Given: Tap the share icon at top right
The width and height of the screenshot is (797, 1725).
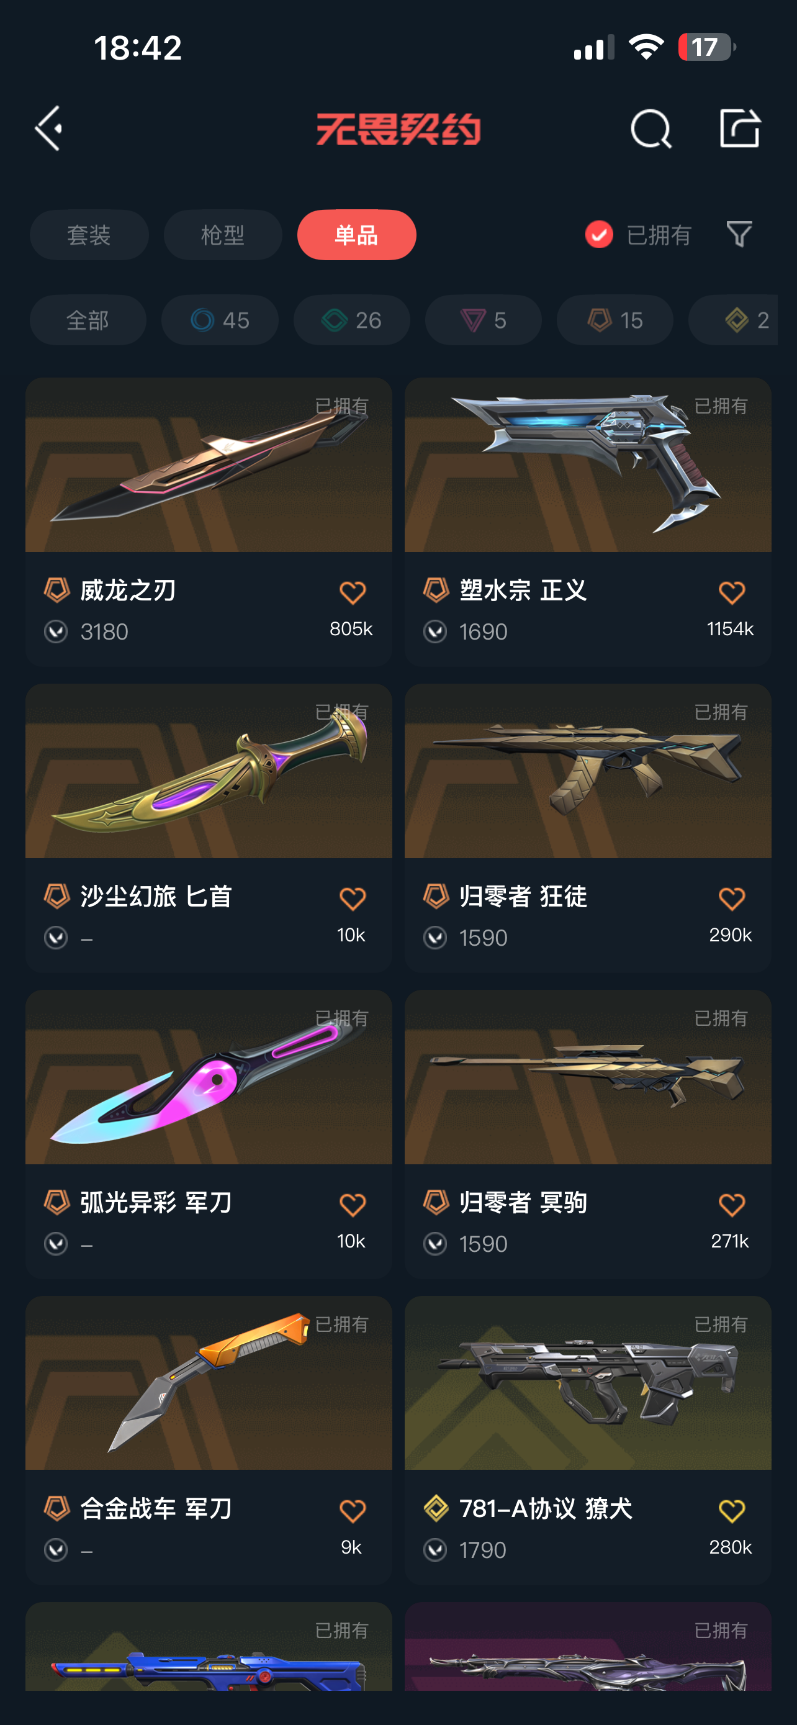Looking at the screenshot, I should click(739, 127).
